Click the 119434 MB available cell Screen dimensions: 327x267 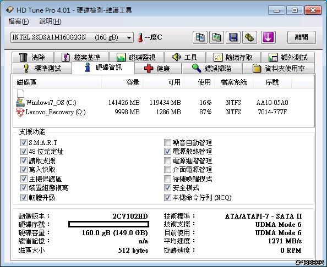(x=165, y=103)
